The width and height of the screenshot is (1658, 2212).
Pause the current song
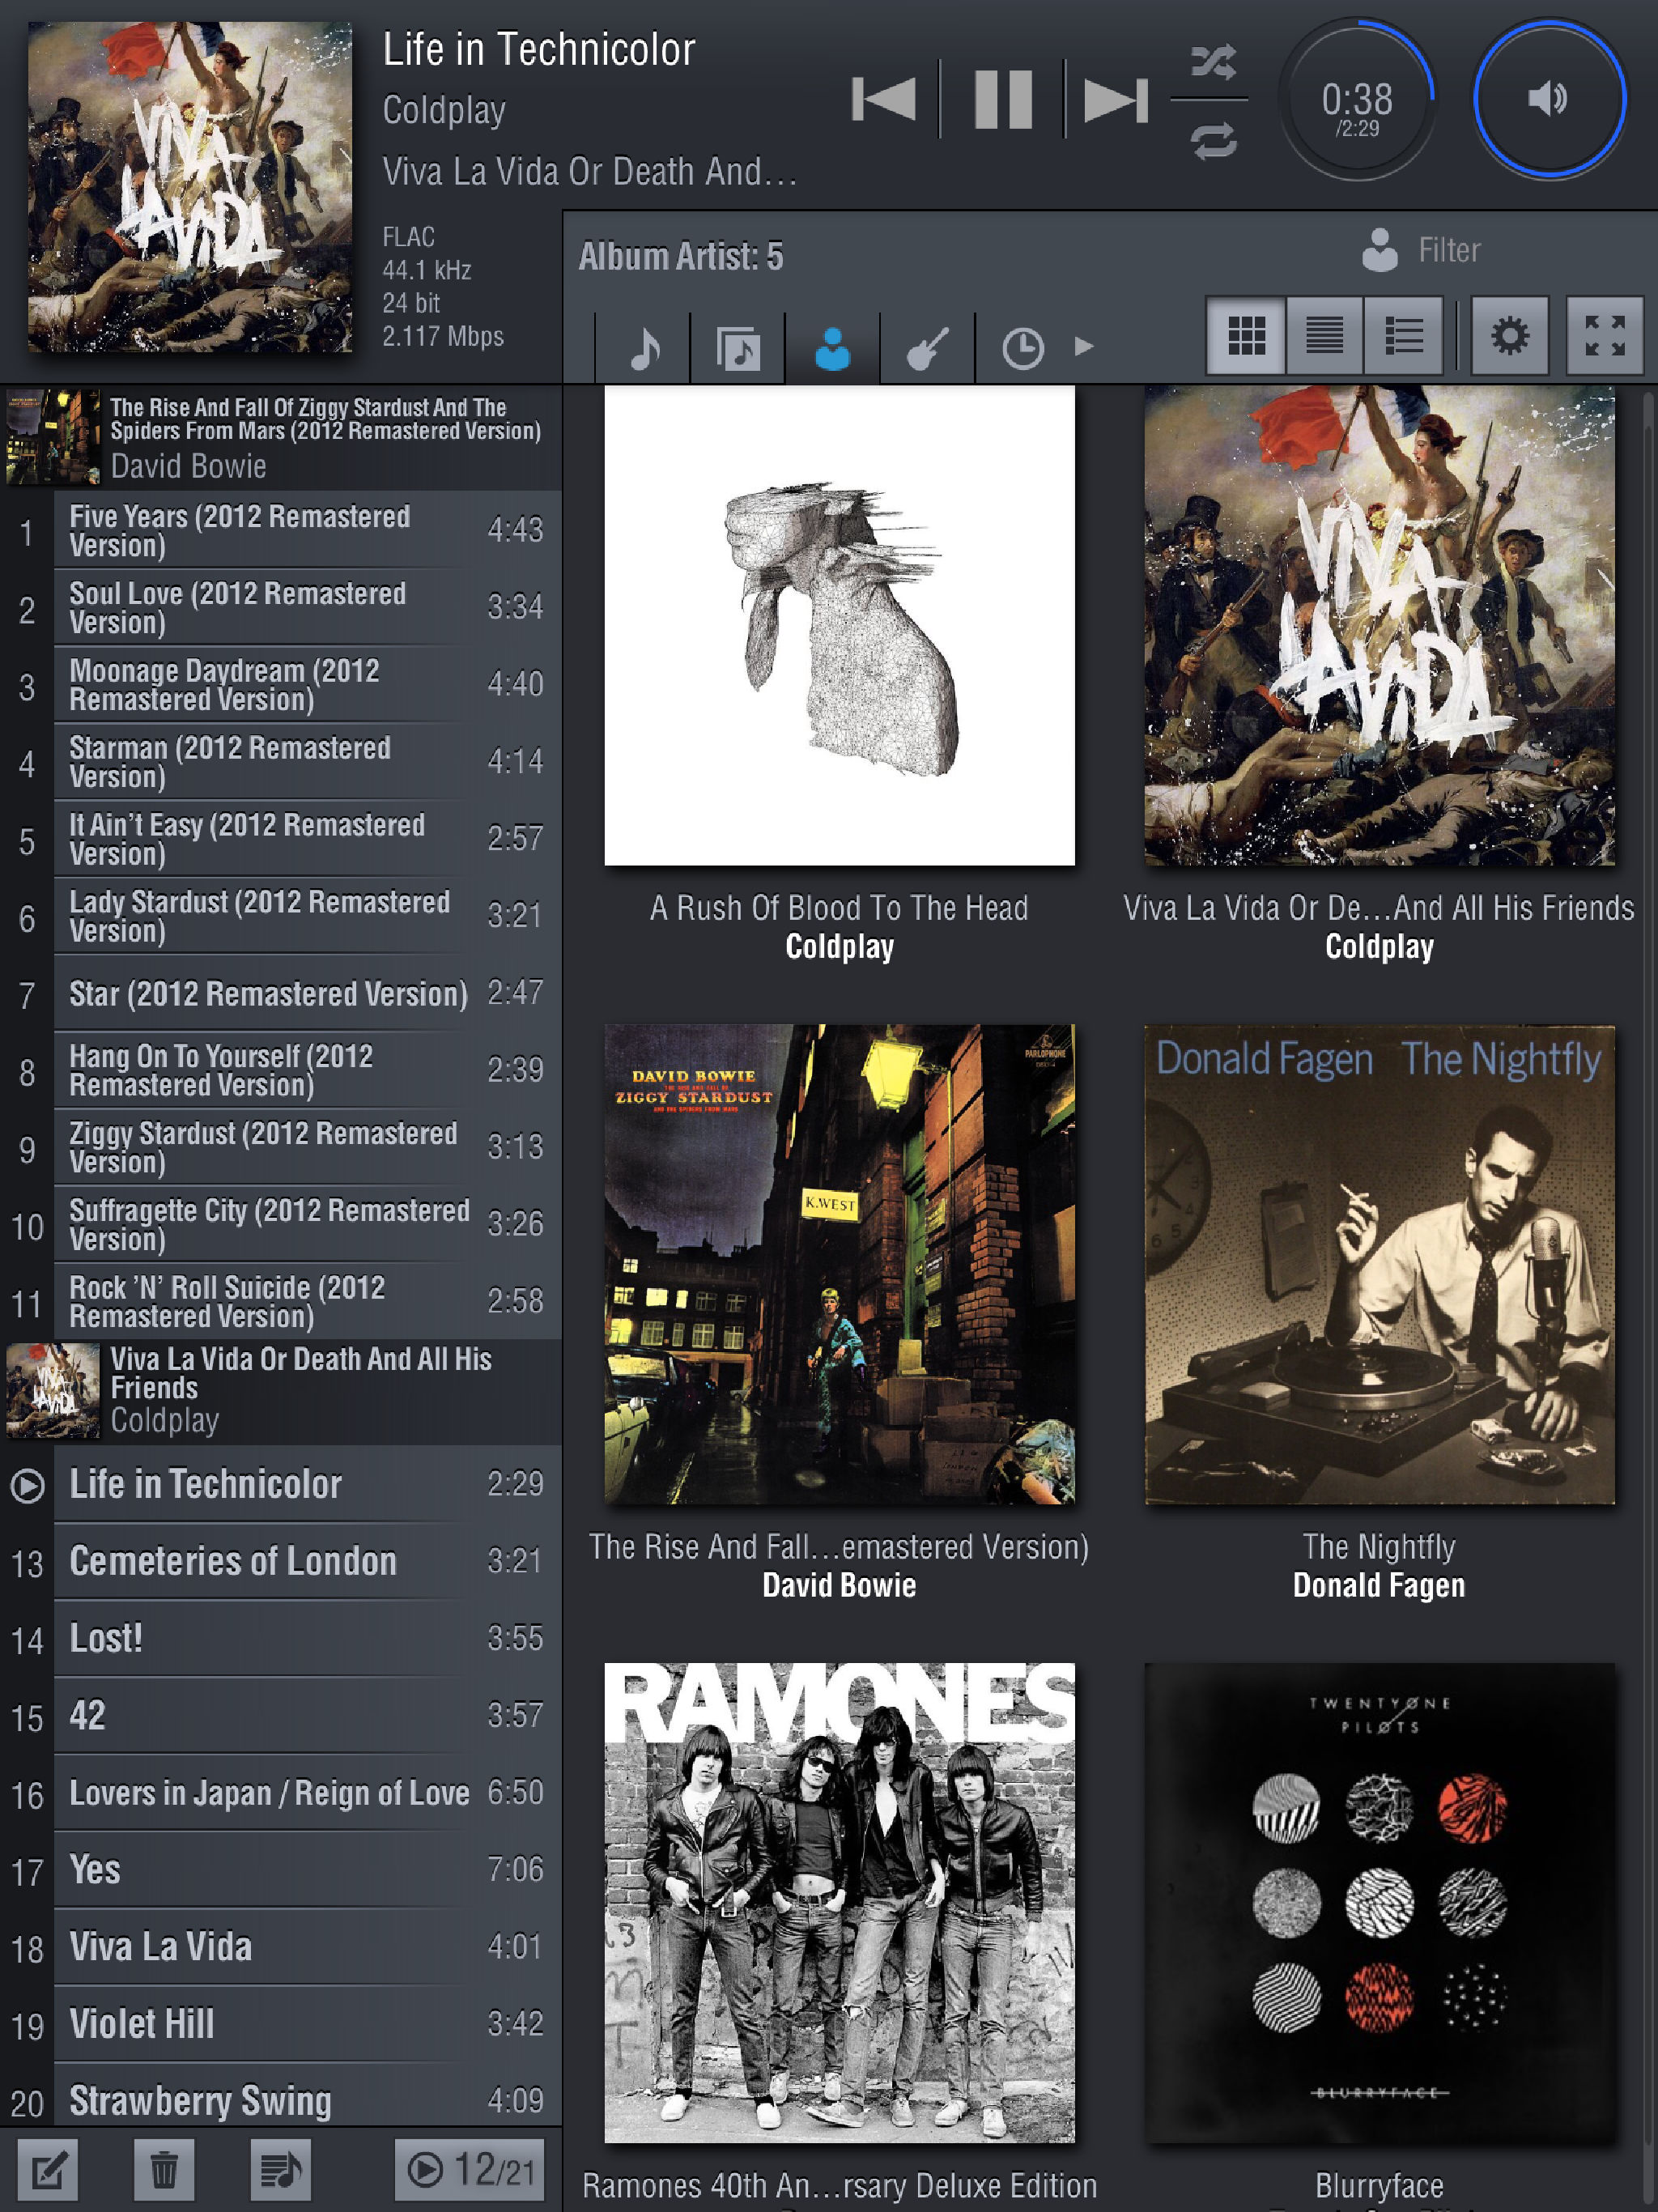[1003, 99]
